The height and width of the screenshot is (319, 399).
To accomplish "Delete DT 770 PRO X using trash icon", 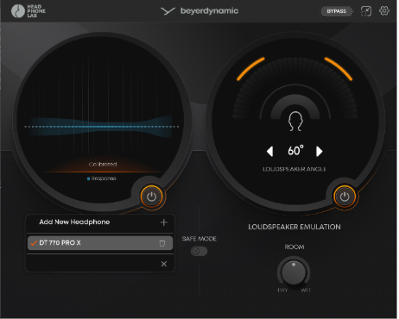I will [162, 243].
